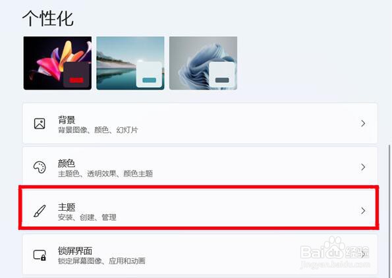The width and height of the screenshot is (392, 278).
Task: Click the teal accent swatch on lake theme
Action: point(150,80)
